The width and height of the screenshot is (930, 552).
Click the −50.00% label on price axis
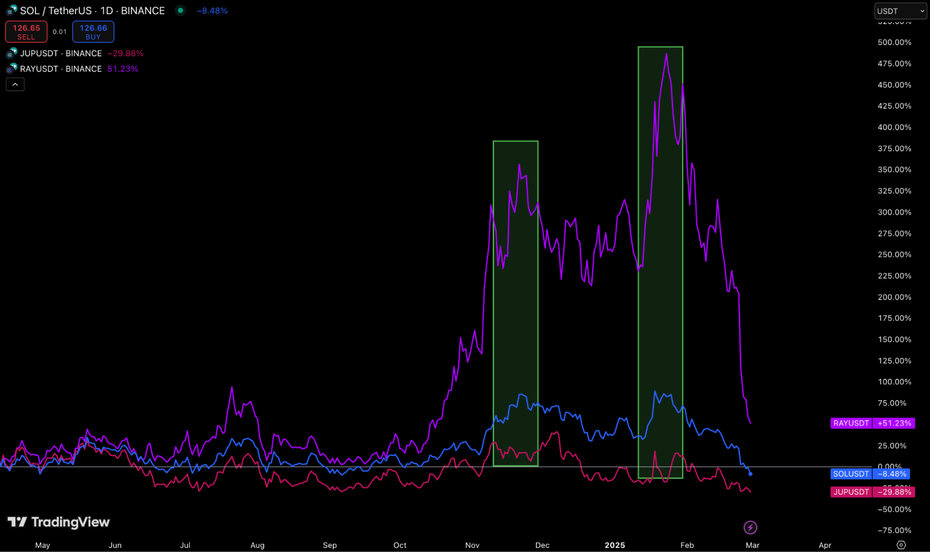coord(894,509)
